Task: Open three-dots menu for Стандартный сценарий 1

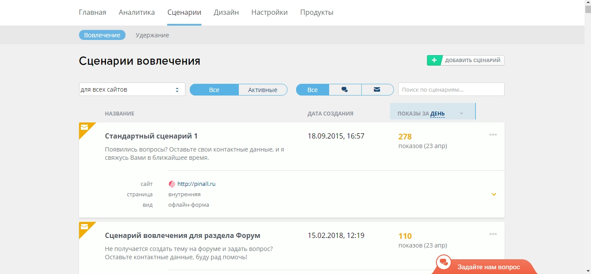Action: click(x=493, y=135)
